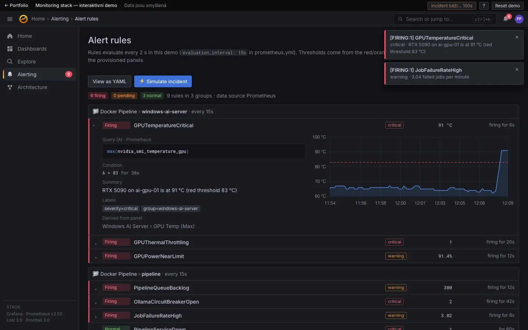Click the severity=critical label chip
The width and height of the screenshot is (528, 330).
pos(121,209)
